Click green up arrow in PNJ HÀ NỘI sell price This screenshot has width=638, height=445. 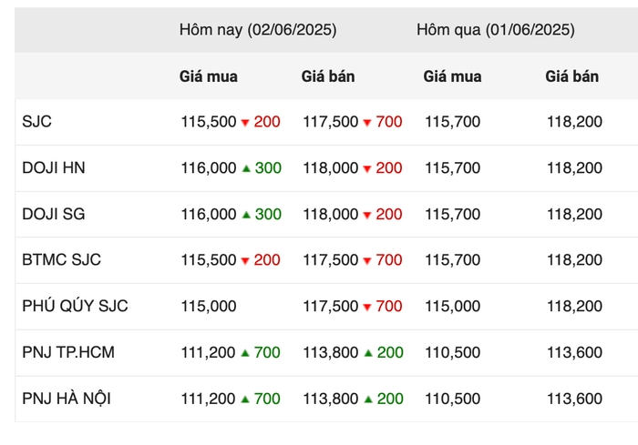[x=368, y=399]
